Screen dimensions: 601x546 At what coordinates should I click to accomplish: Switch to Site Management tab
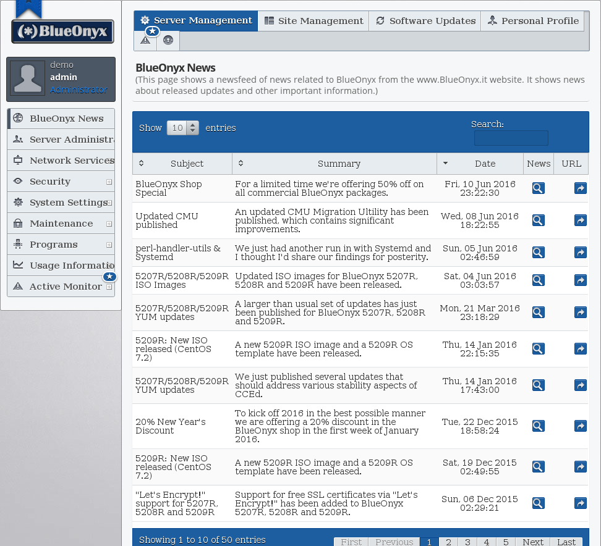[x=313, y=20]
